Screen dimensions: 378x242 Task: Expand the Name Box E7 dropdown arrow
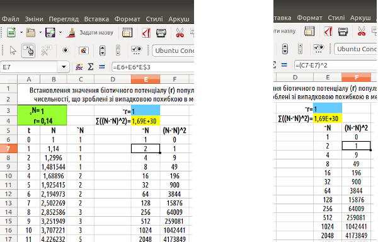click(64, 67)
